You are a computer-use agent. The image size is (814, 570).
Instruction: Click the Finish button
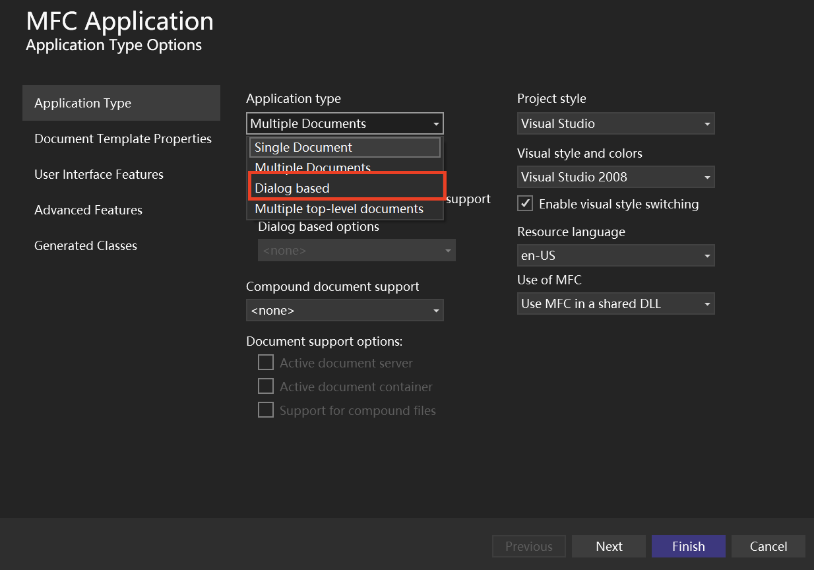click(x=688, y=546)
